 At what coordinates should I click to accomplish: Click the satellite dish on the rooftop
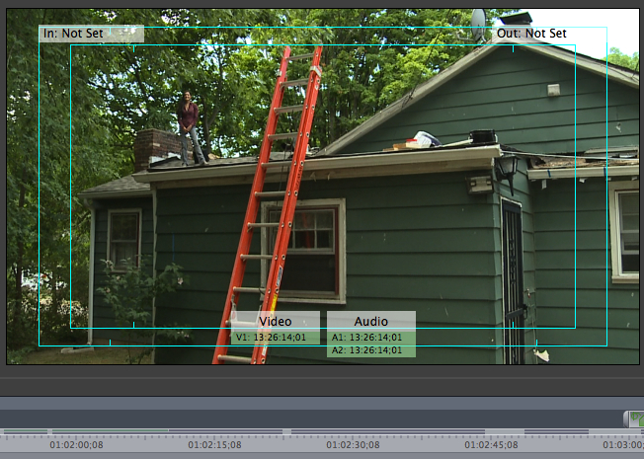[478, 22]
